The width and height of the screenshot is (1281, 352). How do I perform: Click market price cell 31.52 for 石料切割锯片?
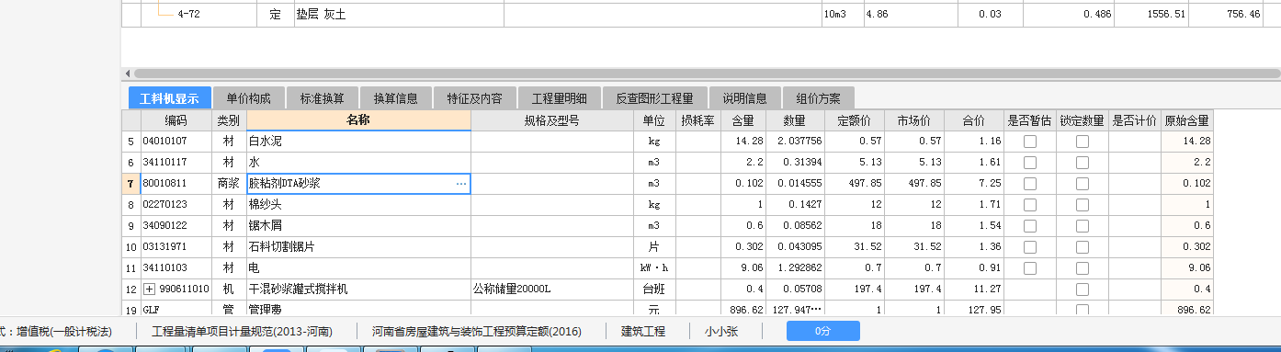click(915, 247)
